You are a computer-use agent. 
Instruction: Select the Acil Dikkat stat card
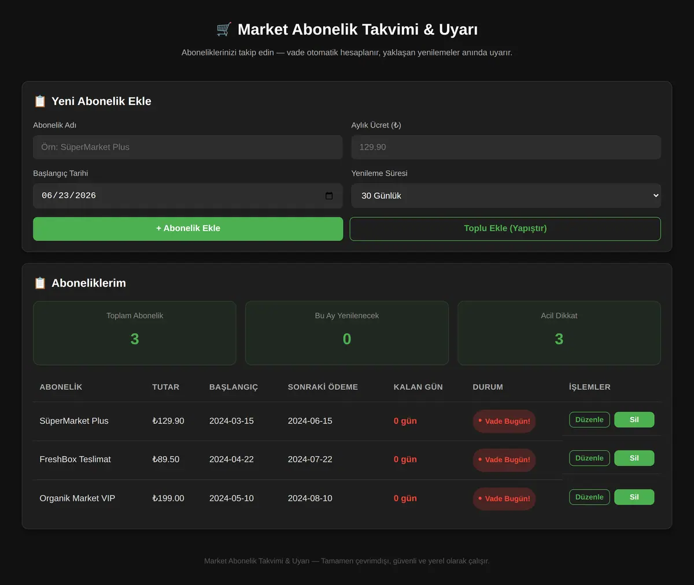tap(559, 333)
